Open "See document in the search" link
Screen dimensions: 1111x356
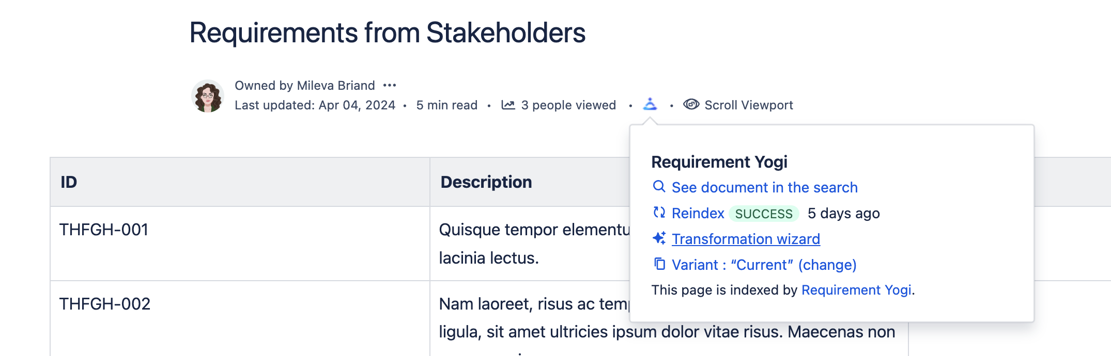pyautogui.click(x=764, y=187)
